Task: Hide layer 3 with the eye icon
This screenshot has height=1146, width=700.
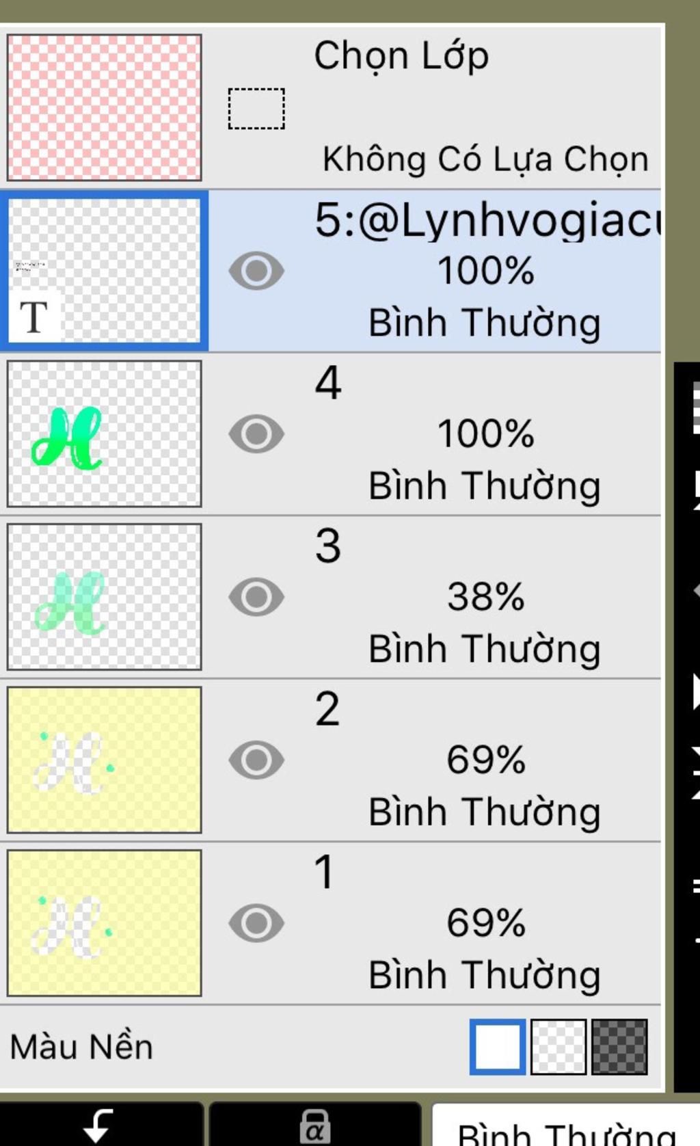Action: pos(256,596)
